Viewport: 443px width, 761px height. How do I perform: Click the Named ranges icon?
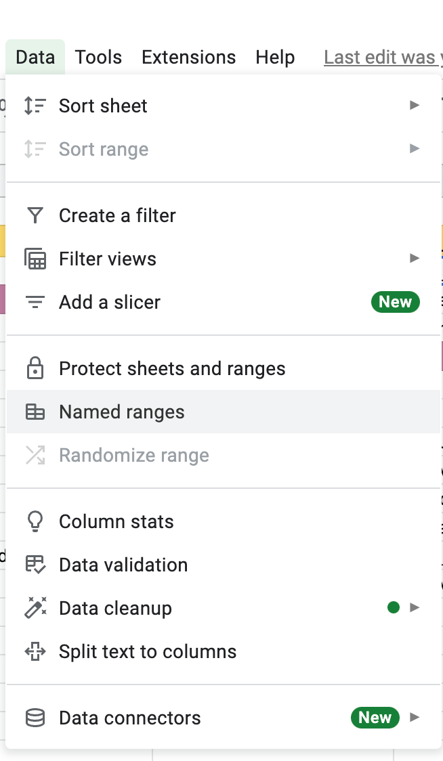(35, 412)
